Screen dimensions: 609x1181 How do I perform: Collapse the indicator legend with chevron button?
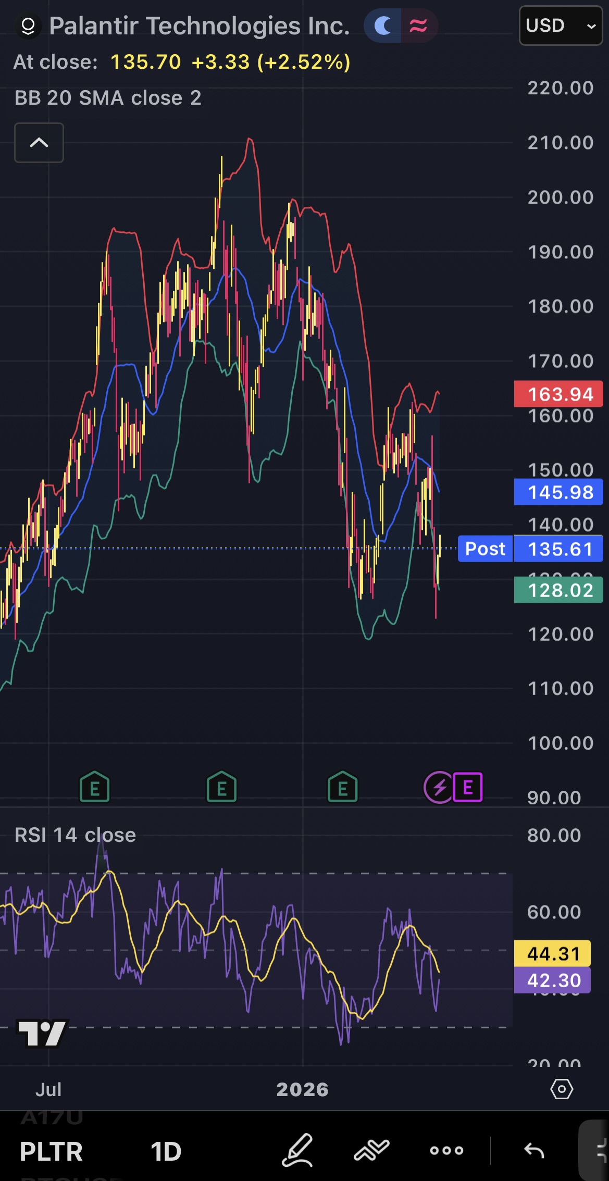pos(39,143)
